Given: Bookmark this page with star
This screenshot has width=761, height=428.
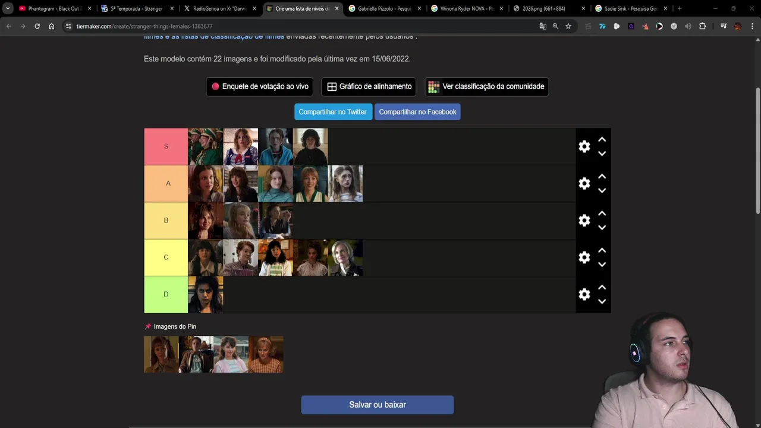Looking at the screenshot, I should (x=568, y=26).
